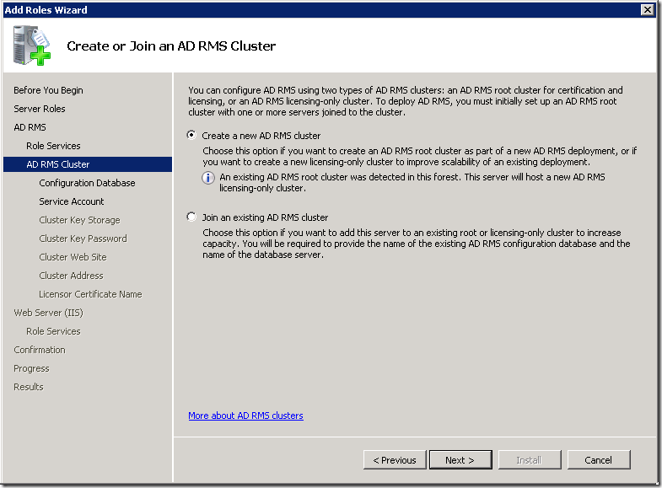This screenshot has height=488, width=662.
Task: Click the server role wizard icon
Action: (32, 46)
